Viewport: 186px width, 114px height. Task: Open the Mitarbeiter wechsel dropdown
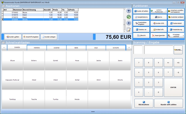click(x=176, y=35)
